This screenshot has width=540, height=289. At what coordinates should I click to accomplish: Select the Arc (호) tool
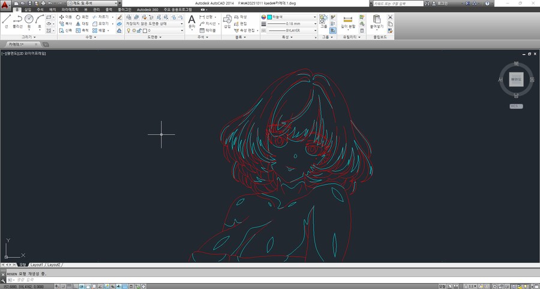click(x=40, y=22)
